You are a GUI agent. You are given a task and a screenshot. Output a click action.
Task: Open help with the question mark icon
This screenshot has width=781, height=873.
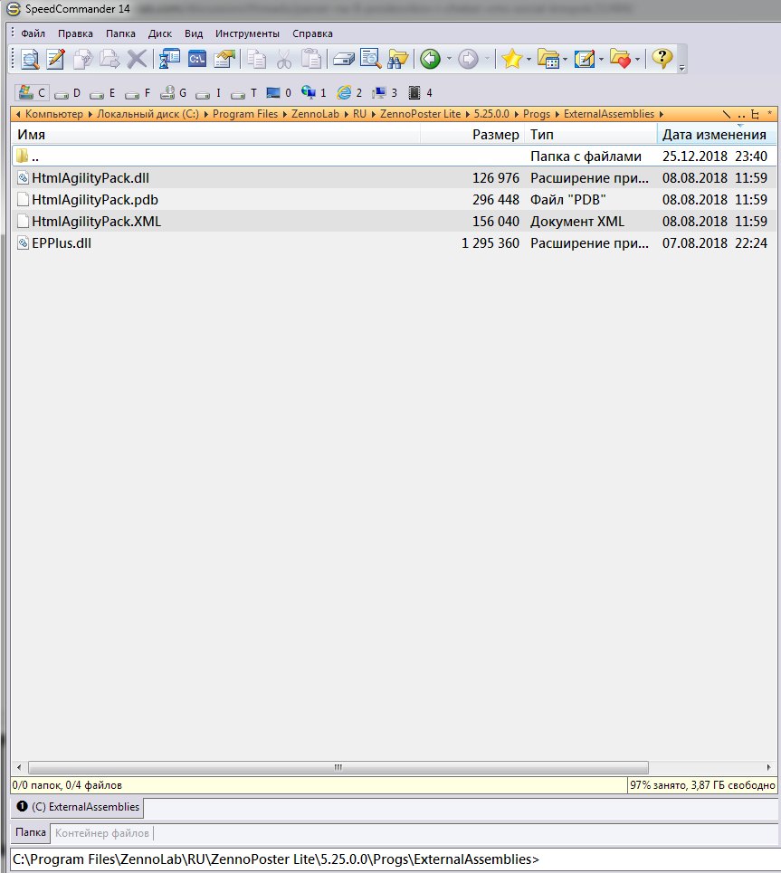[x=662, y=58]
